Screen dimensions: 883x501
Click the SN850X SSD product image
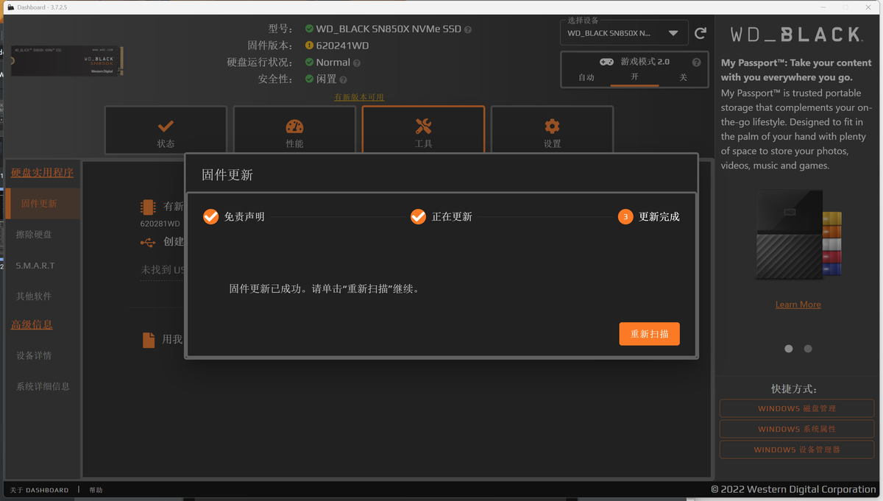pos(67,62)
